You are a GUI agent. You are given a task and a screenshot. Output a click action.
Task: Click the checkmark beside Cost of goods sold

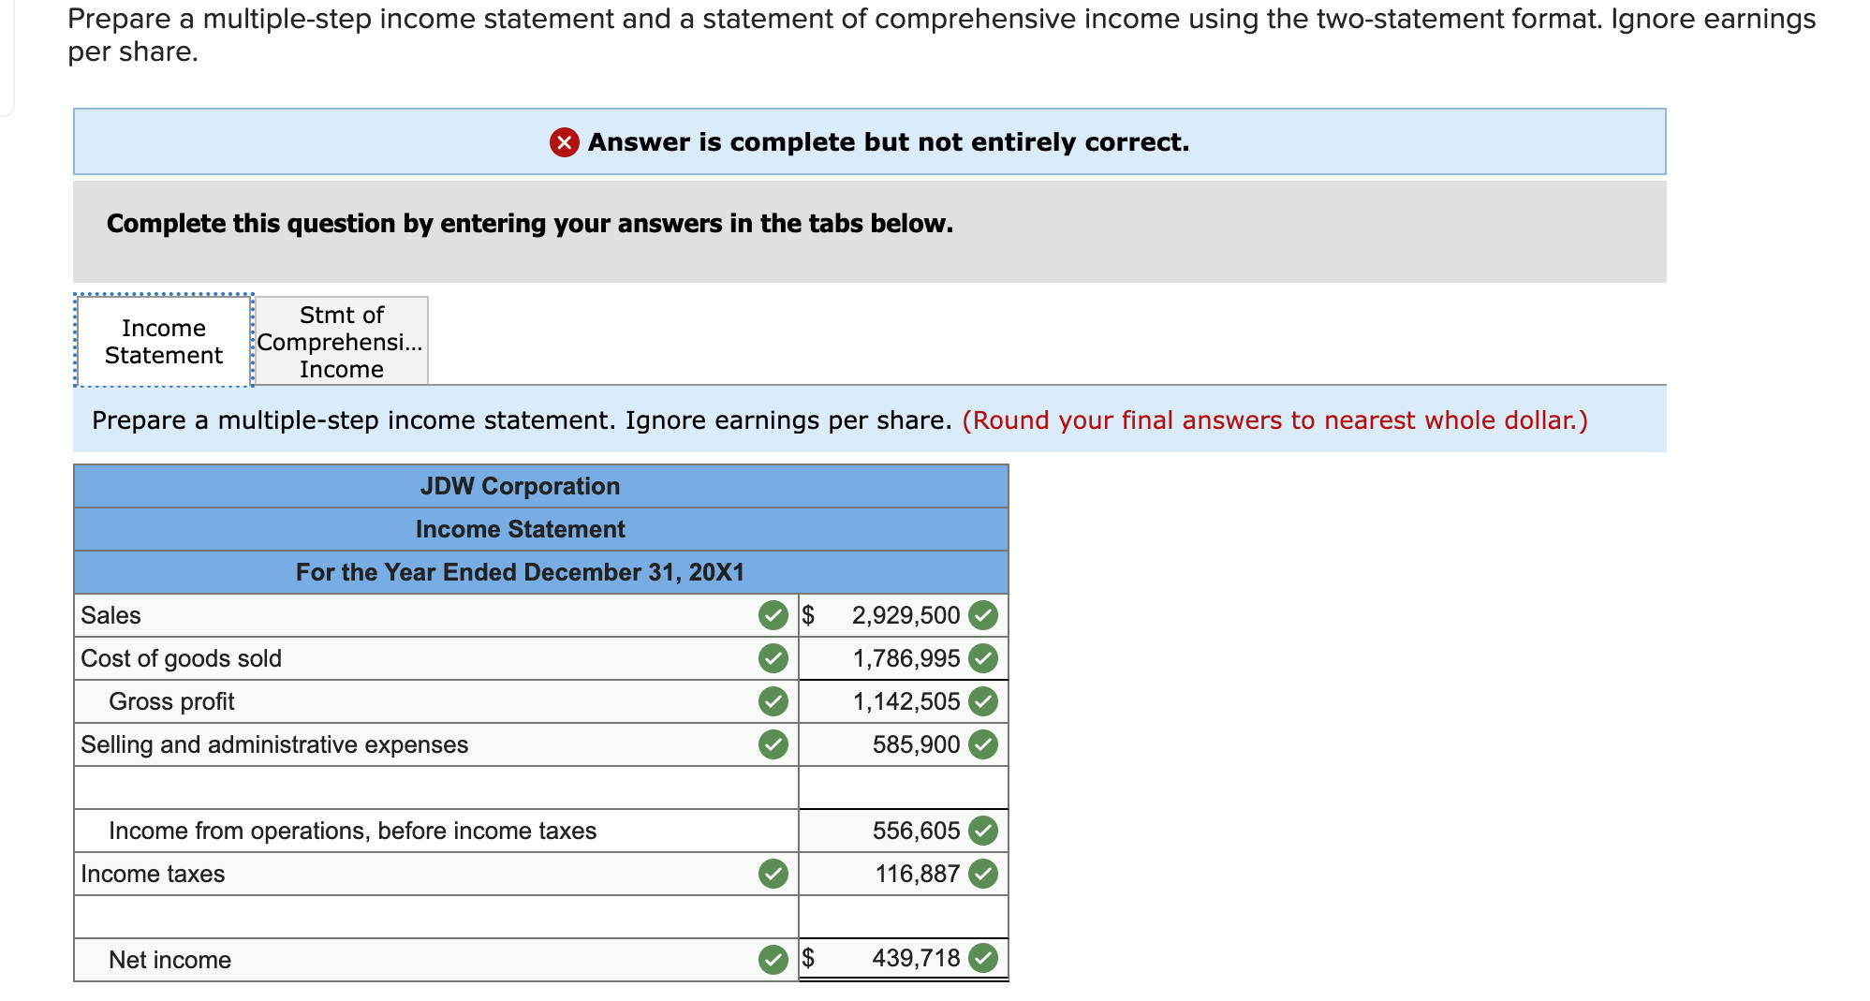coord(773,658)
